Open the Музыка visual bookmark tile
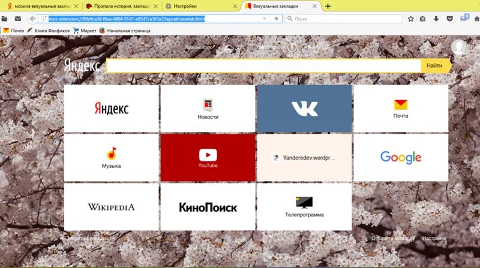The width and height of the screenshot is (480, 268). [x=112, y=158]
